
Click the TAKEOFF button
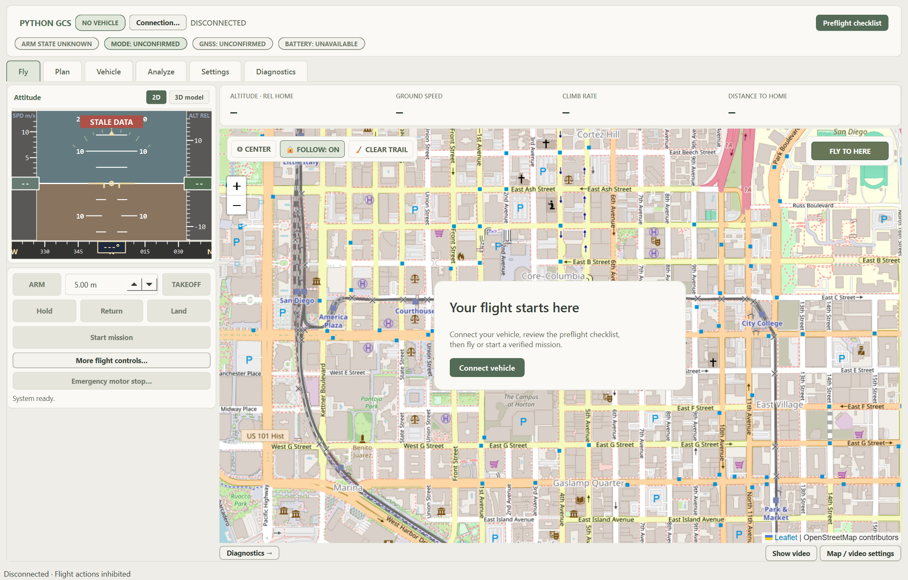186,285
